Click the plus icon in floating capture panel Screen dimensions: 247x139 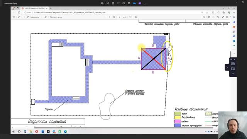tap(233, 74)
